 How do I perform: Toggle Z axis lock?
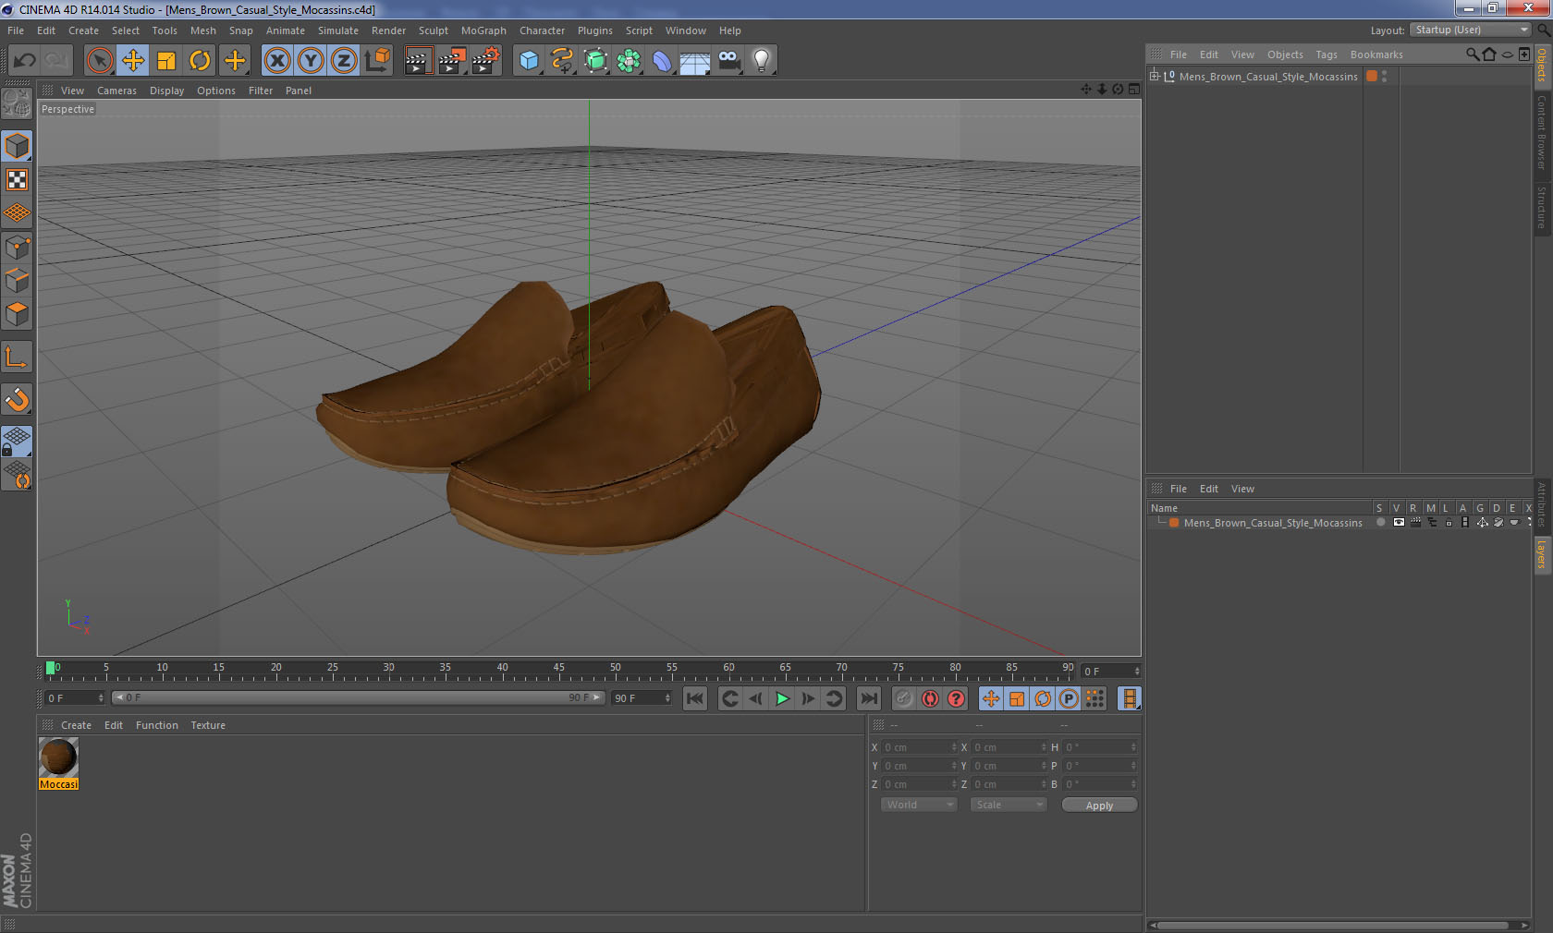(x=344, y=61)
